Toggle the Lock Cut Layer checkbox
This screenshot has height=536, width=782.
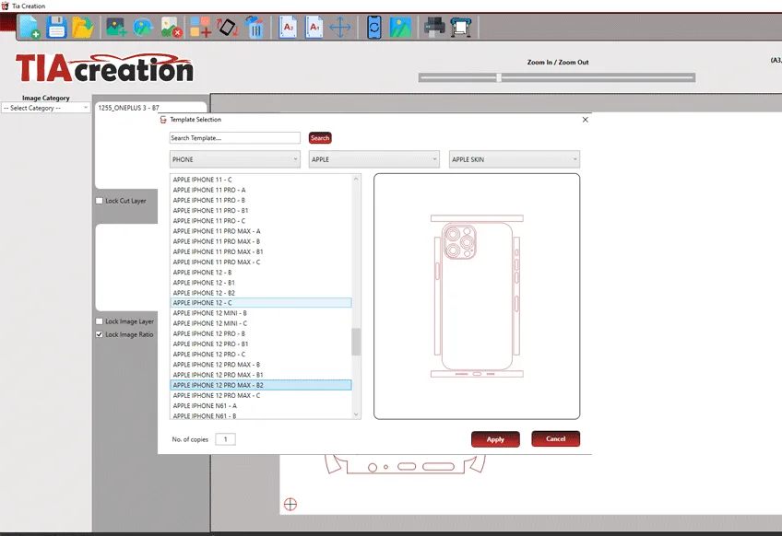tap(100, 201)
